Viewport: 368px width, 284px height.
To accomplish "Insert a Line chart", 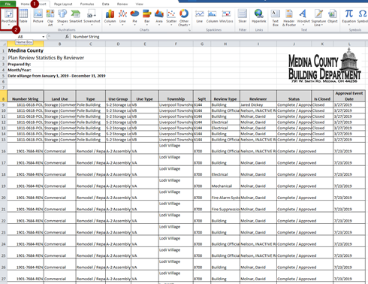I will point(122,17).
